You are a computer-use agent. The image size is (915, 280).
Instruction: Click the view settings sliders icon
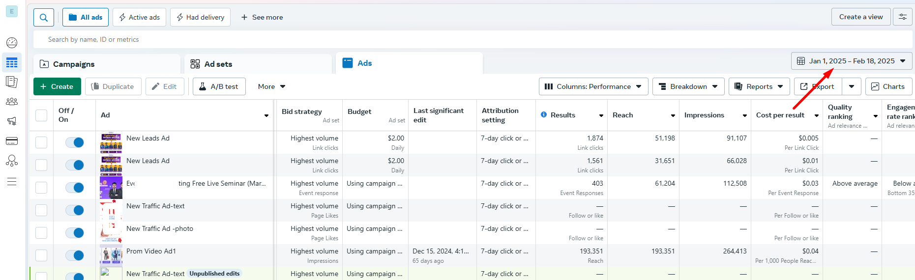click(x=902, y=17)
